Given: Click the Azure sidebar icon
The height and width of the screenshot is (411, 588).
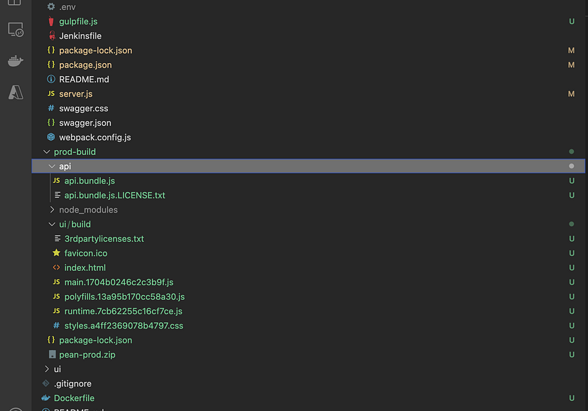Looking at the screenshot, I should [x=15, y=92].
